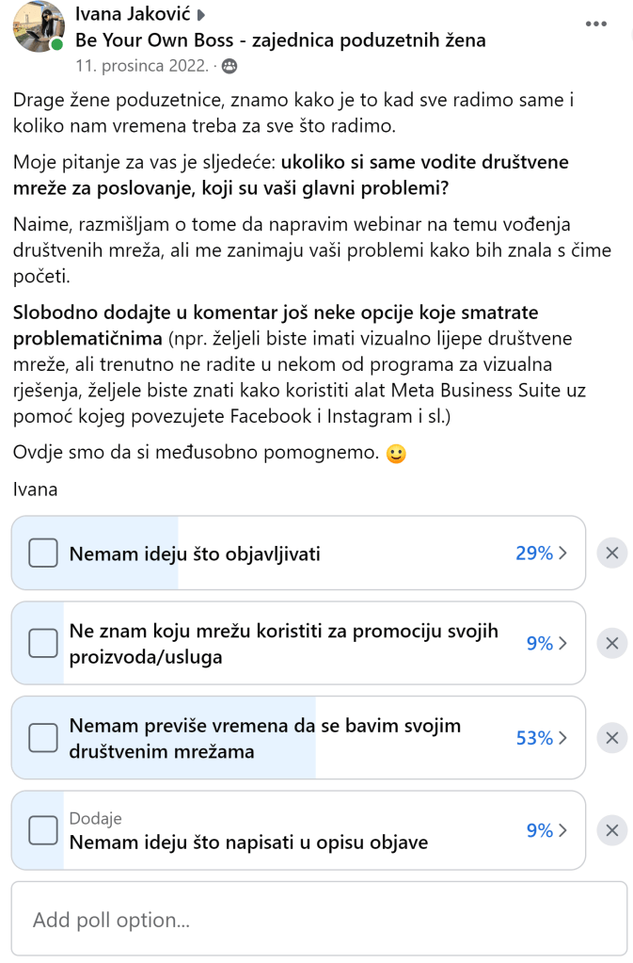View voters of the 'opisu objave' 9% option
Image resolution: width=633 pixels, height=963 pixels.
(x=546, y=830)
